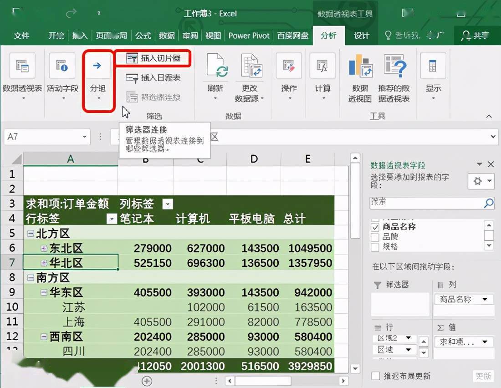Click the 插入切片器 icon
This screenshot has height=388, width=501.
[x=154, y=58]
